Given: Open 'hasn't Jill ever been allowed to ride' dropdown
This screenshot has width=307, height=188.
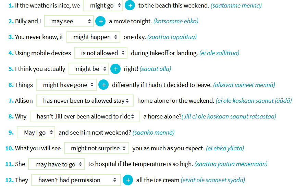Looking at the screenshot, I should click(85, 116).
